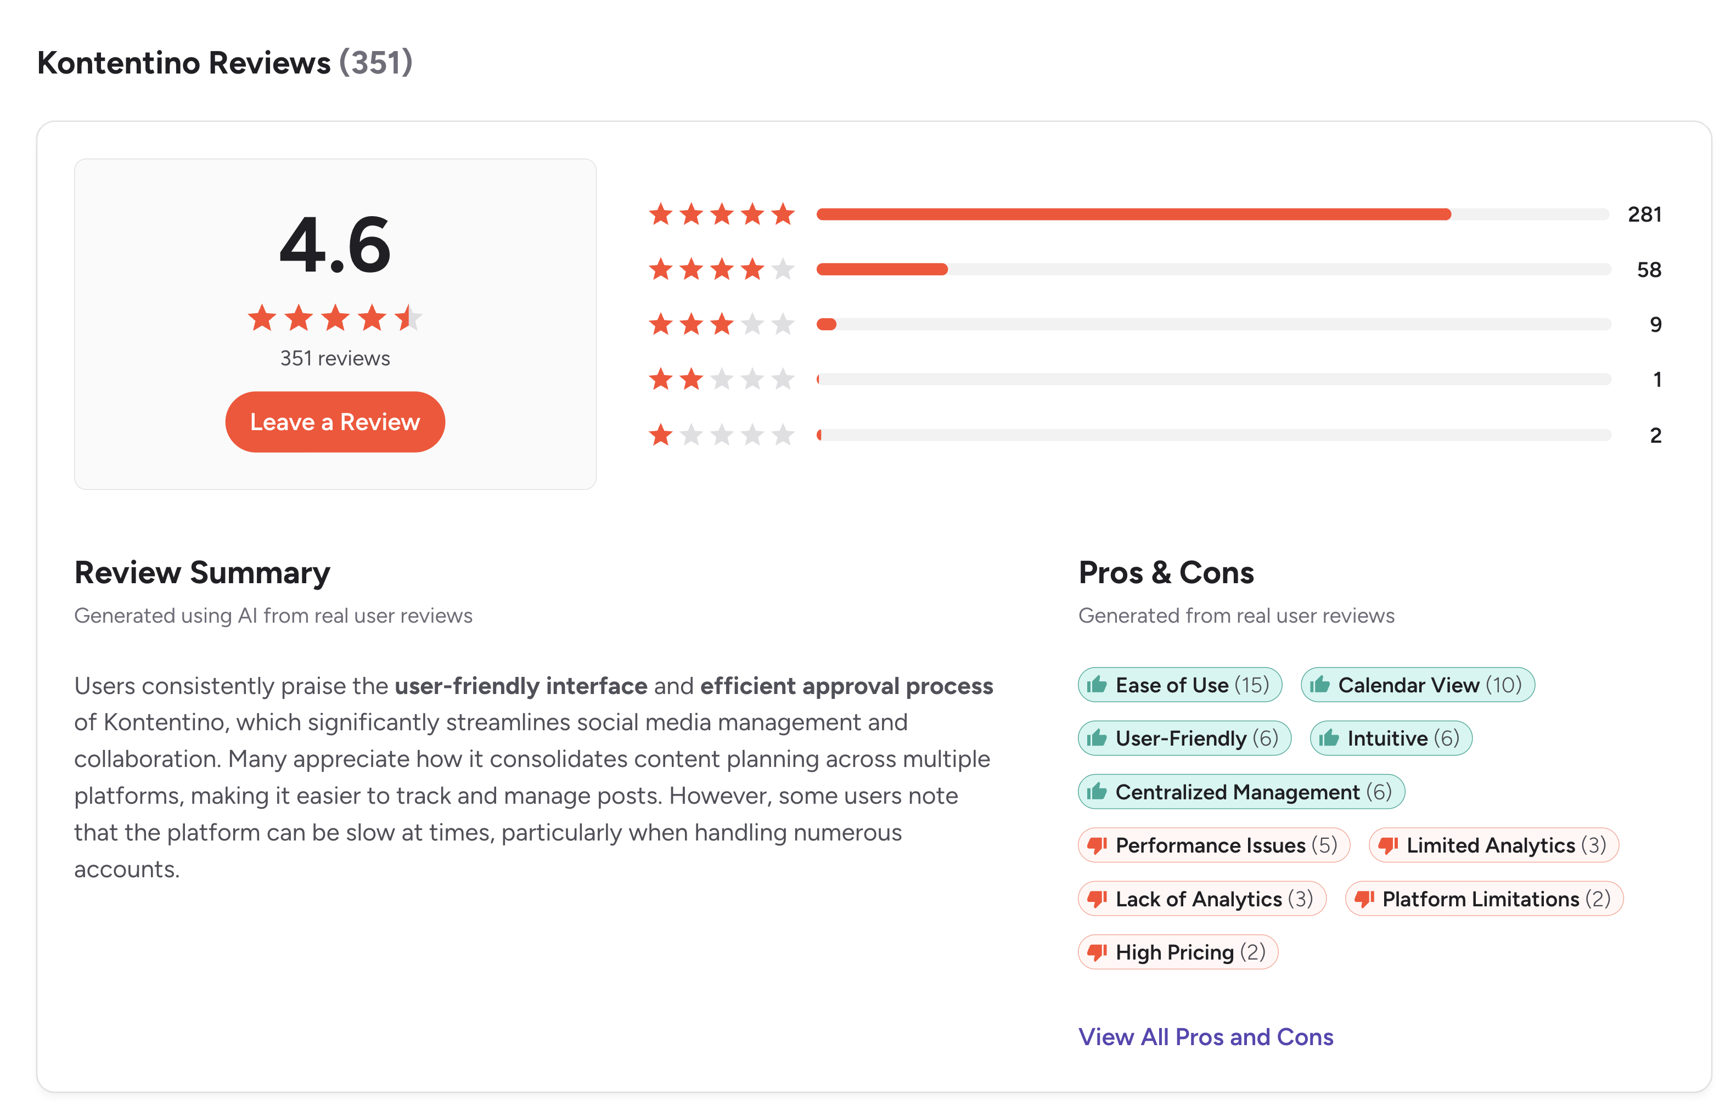This screenshot has width=1731, height=1117.
Task: Click the Leave a Review button
Action: pos(334,421)
